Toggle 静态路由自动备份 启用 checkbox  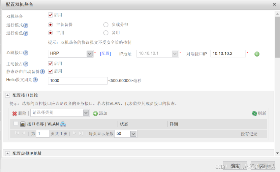(50, 71)
